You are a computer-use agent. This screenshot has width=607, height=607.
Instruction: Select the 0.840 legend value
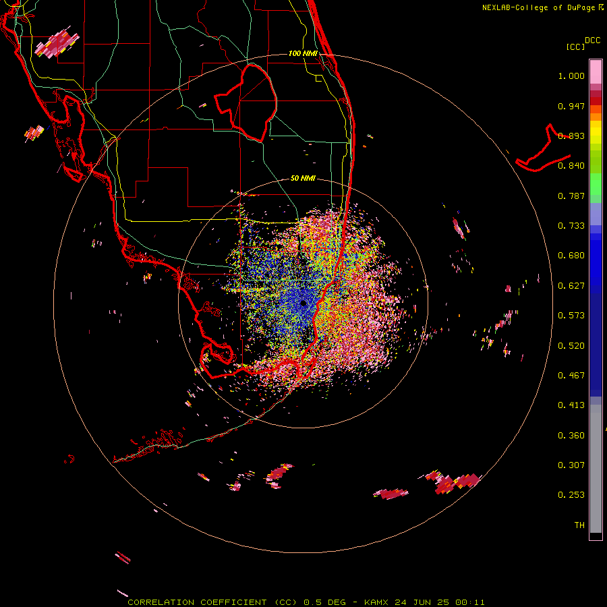pos(571,166)
